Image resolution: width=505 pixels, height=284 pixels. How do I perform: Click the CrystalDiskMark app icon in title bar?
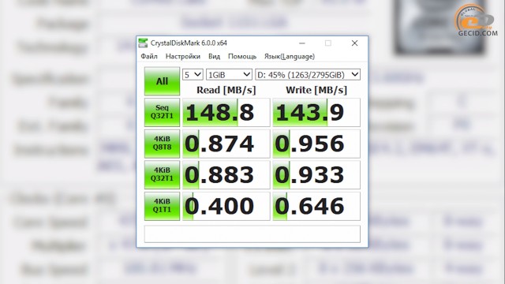click(x=143, y=43)
